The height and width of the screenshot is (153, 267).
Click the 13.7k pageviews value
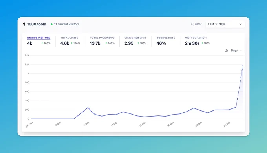(x=95, y=43)
